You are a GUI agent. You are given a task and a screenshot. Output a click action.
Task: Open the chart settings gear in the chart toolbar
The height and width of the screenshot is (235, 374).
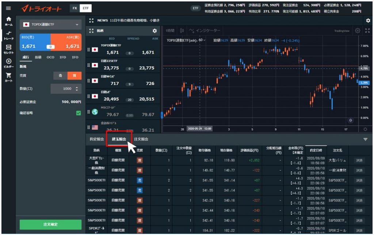point(358,31)
